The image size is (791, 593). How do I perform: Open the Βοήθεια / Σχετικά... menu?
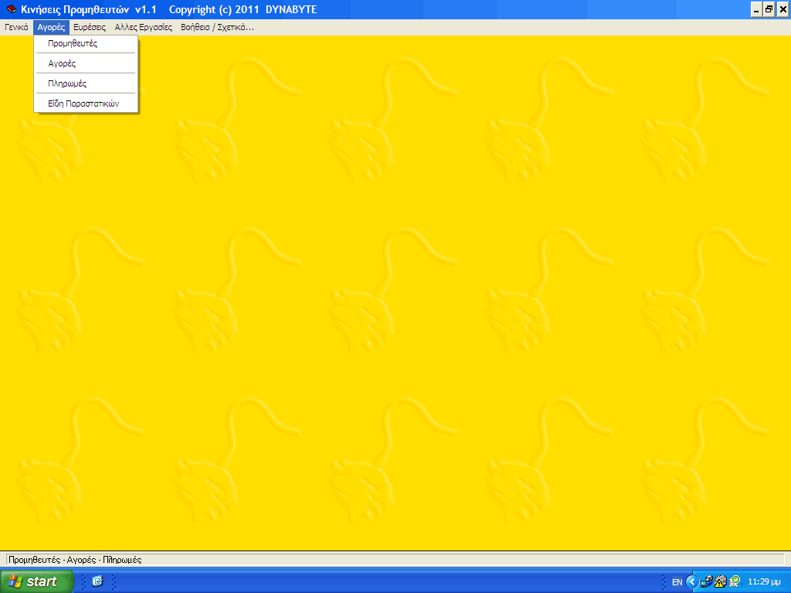[217, 27]
